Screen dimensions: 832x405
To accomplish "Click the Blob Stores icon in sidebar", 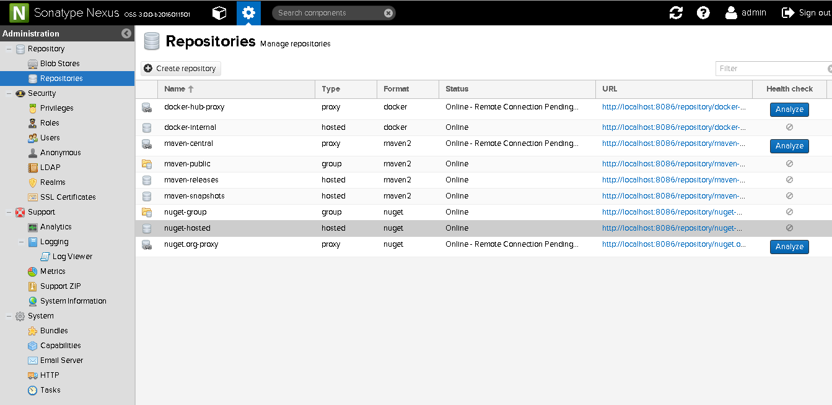I will click(x=33, y=64).
